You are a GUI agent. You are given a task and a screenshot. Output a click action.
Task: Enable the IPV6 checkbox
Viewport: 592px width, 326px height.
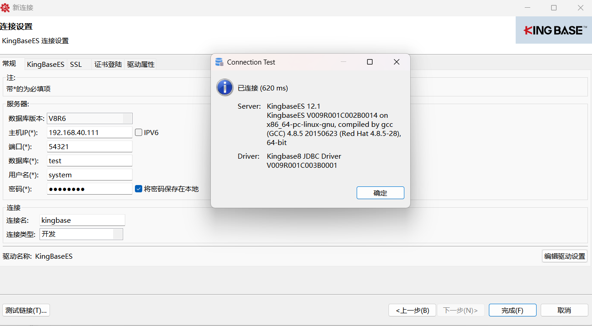pos(139,133)
